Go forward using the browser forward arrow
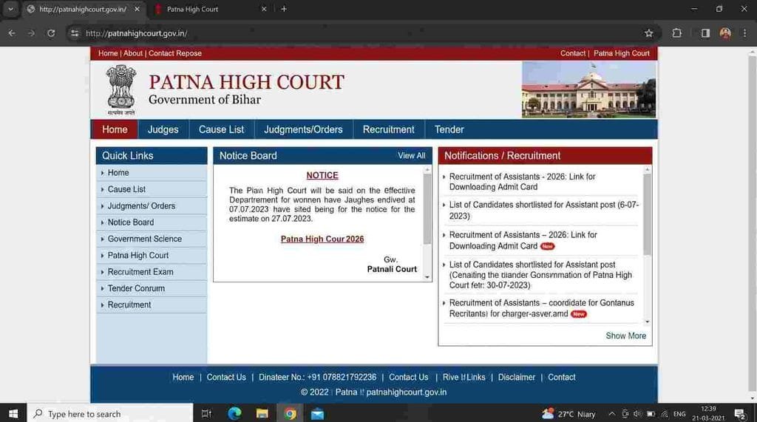Image resolution: width=757 pixels, height=422 pixels. (31, 33)
